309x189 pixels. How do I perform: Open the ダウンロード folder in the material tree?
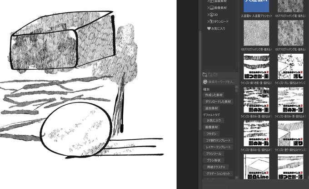pos(221,21)
